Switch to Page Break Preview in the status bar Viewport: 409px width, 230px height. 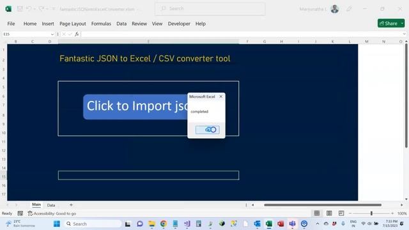pos(341,213)
